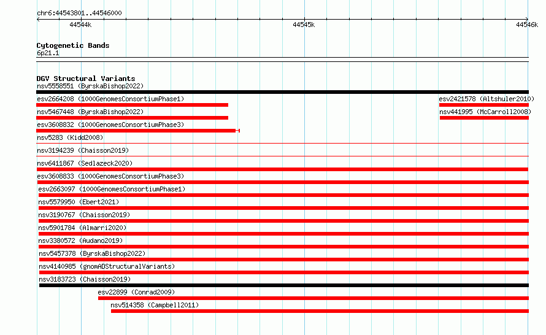
Task: Open nsv514358 (Campbell2011) variant label
Action: coord(155,305)
